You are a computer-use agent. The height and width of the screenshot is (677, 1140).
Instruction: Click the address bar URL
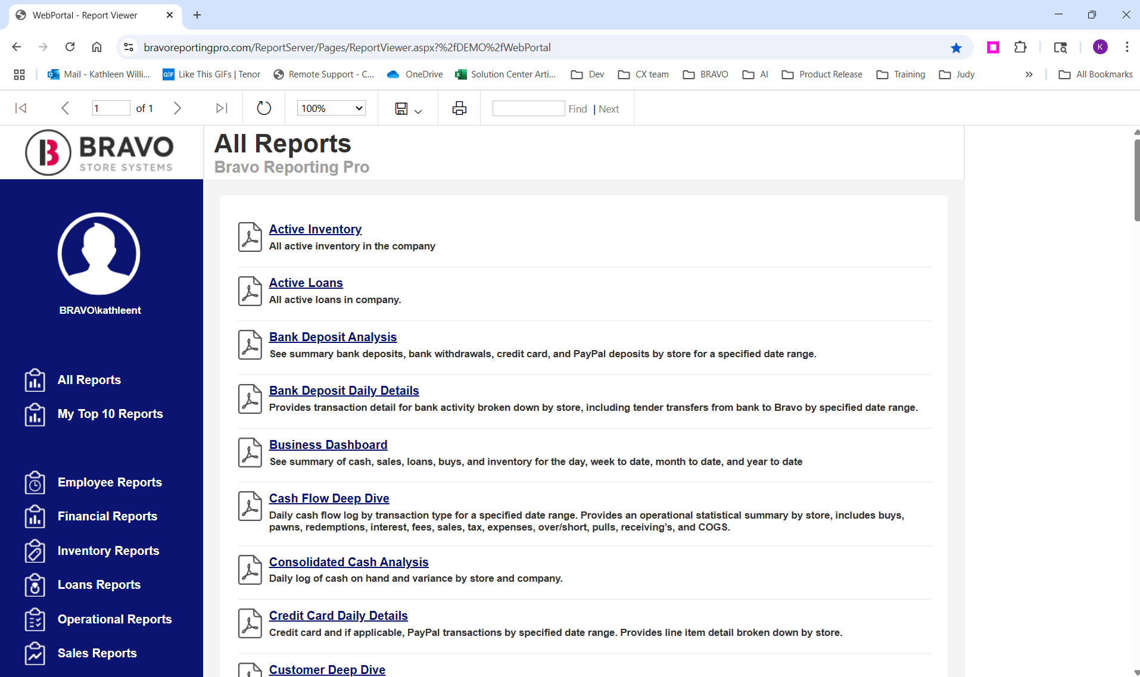(347, 47)
